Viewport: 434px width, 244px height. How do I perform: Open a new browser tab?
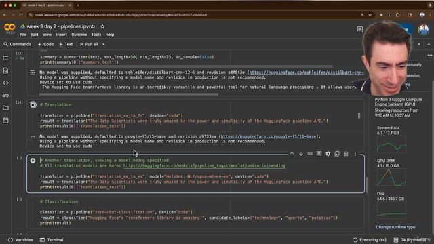(78, 5)
